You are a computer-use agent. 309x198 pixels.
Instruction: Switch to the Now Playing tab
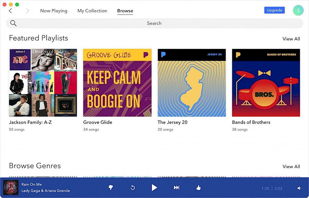click(54, 11)
